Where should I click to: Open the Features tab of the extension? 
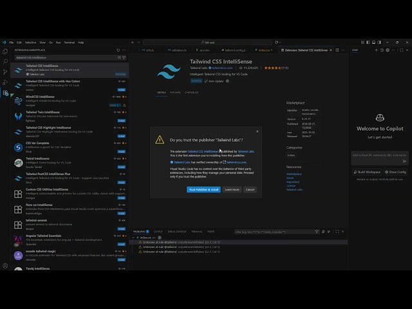(175, 93)
